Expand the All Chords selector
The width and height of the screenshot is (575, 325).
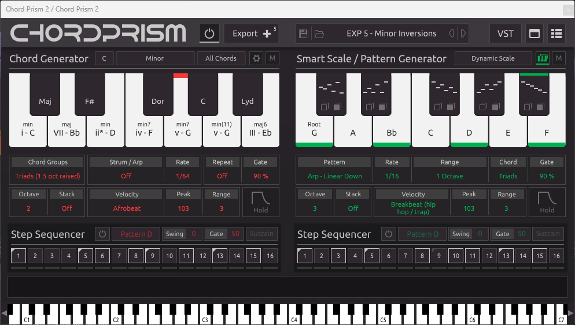(221, 58)
